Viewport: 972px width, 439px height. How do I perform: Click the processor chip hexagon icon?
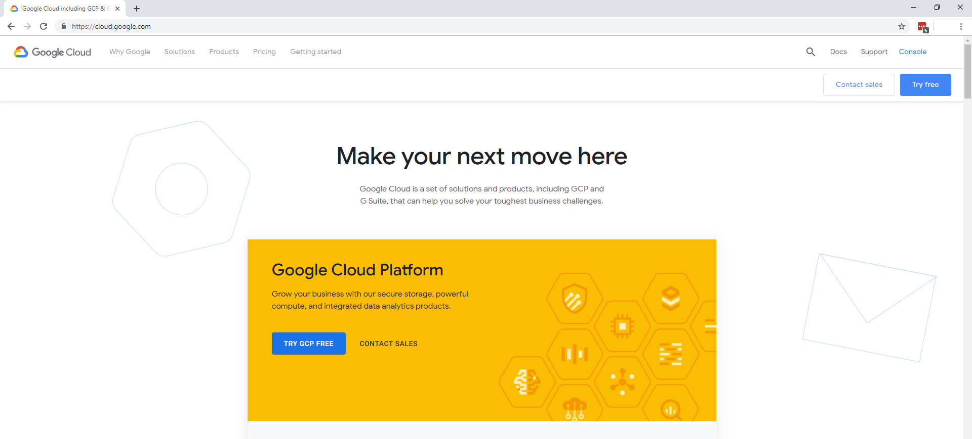pos(623,326)
